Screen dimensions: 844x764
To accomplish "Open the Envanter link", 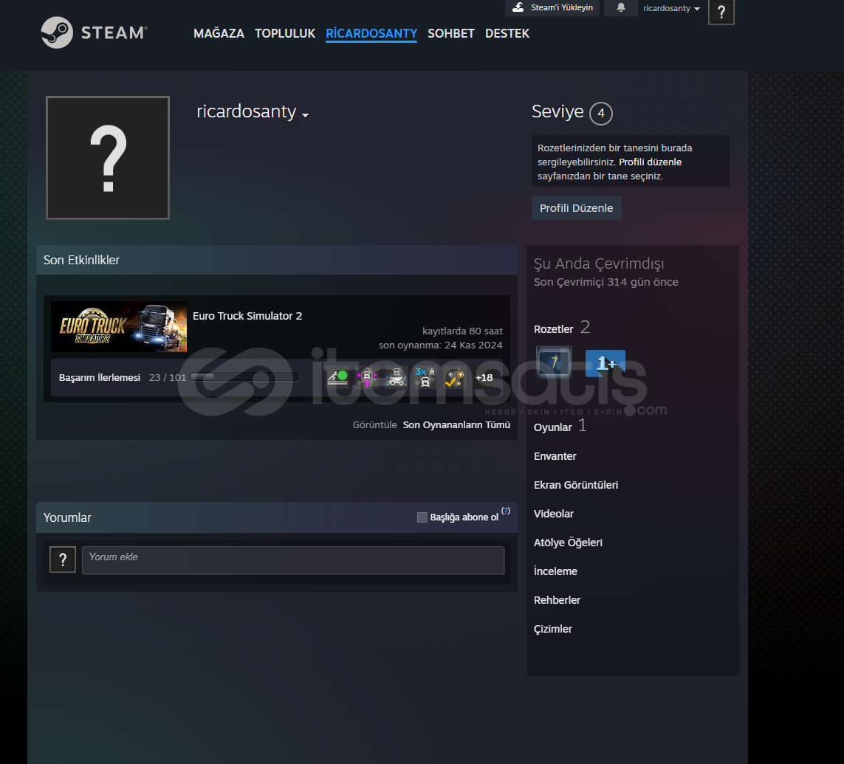I will point(555,456).
